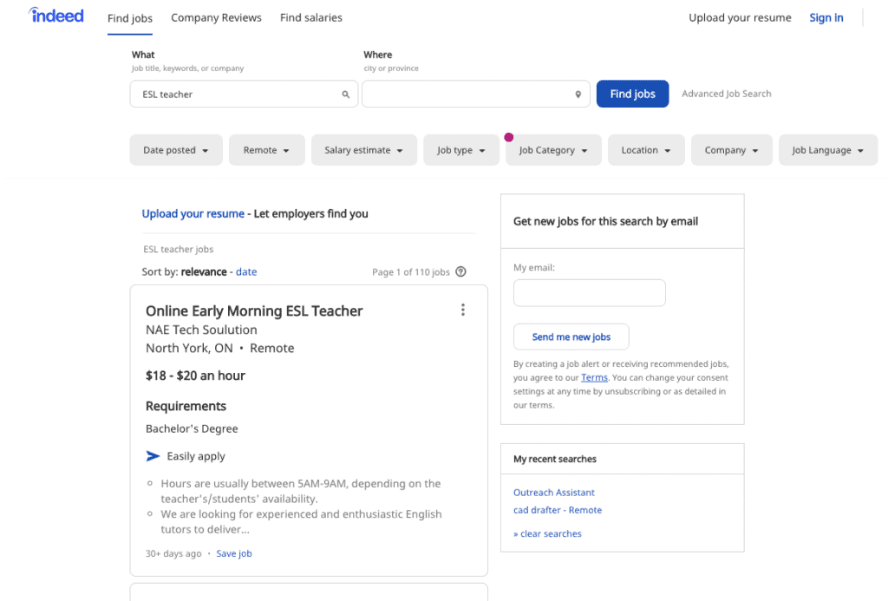Viewport: 888px width, 601px height.
Task: Click the blue Find jobs button
Action: (632, 94)
